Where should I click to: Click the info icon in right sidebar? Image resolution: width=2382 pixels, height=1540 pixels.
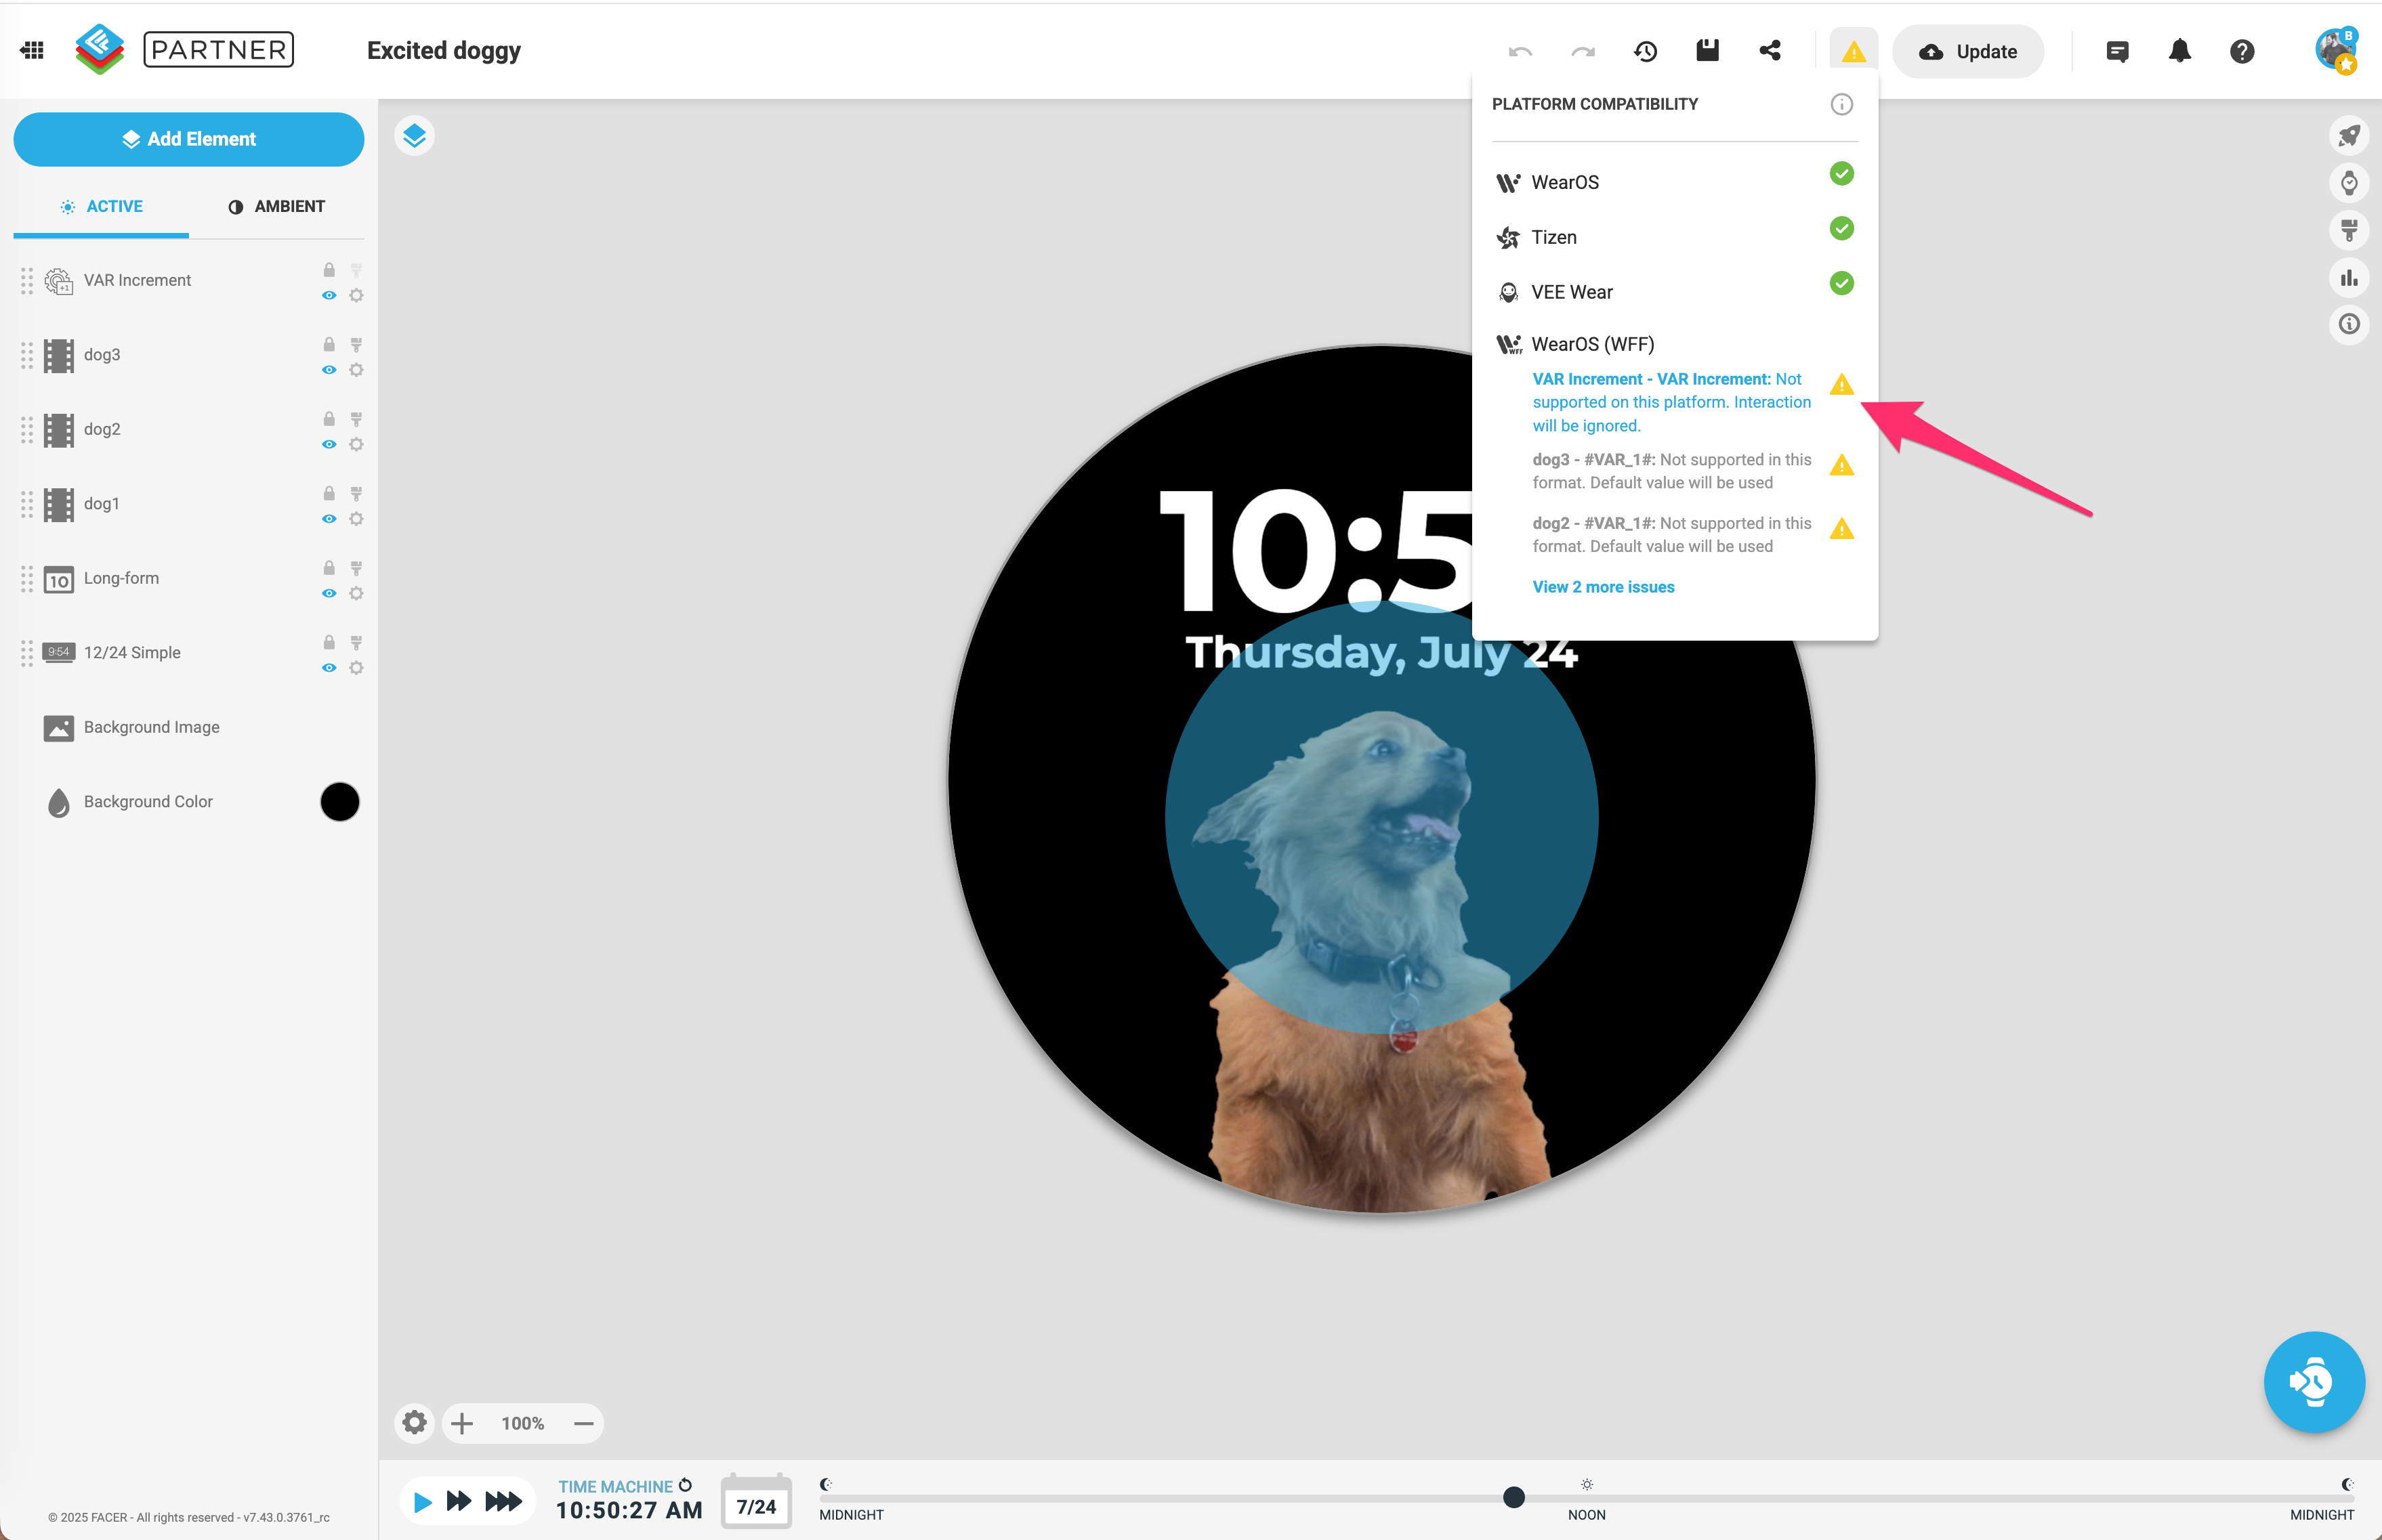[x=2349, y=324]
